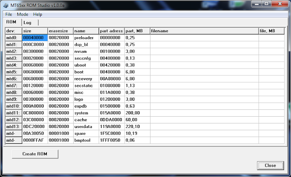Click the 'filename' column header
The height and width of the screenshot is (177, 291).
tap(204, 31)
